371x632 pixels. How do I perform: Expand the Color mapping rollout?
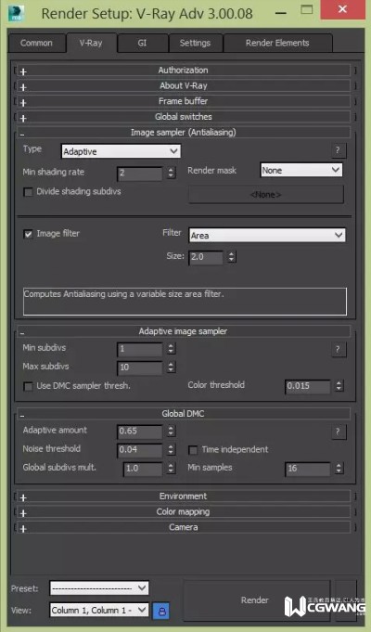coord(184,512)
